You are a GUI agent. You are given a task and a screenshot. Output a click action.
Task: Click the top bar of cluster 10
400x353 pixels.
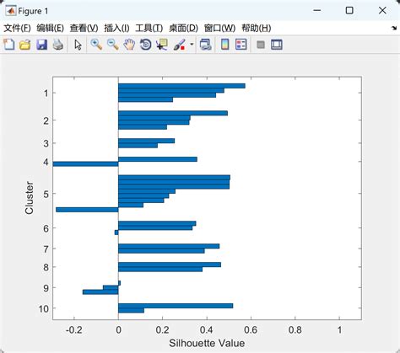click(x=176, y=306)
